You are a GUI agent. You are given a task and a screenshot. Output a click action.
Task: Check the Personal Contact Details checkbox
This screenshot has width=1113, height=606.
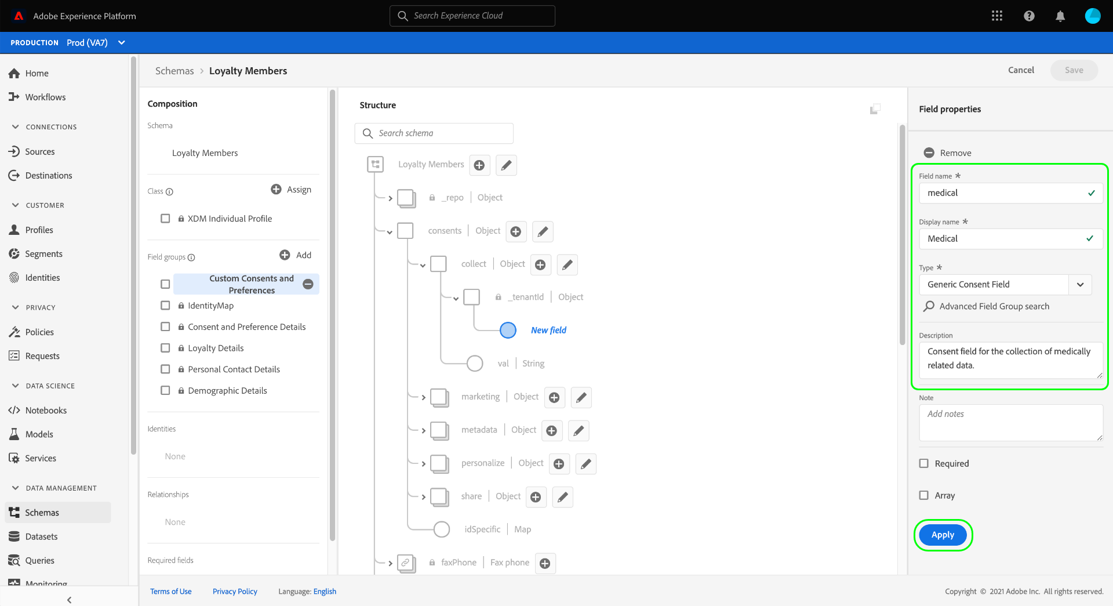(x=165, y=369)
